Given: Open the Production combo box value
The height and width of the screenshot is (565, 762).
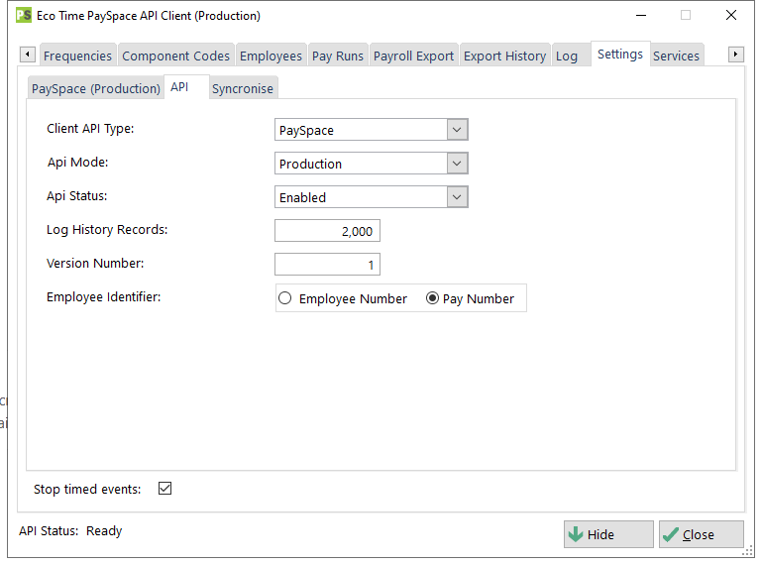Looking at the screenshot, I should point(361,164).
